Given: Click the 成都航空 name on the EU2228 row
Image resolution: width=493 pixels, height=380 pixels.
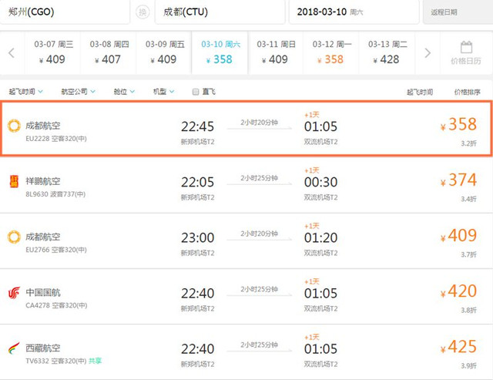Looking at the screenshot, I should (43, 126).
